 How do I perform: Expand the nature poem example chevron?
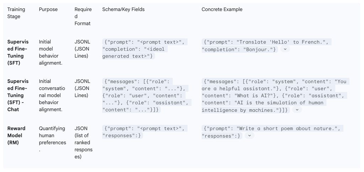pyautogui.click(x=250, y=136)
